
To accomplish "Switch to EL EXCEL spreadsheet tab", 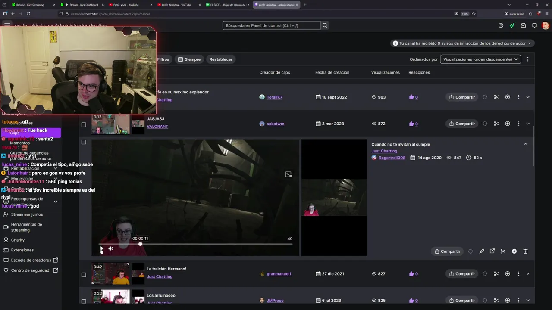I will 227,5.
